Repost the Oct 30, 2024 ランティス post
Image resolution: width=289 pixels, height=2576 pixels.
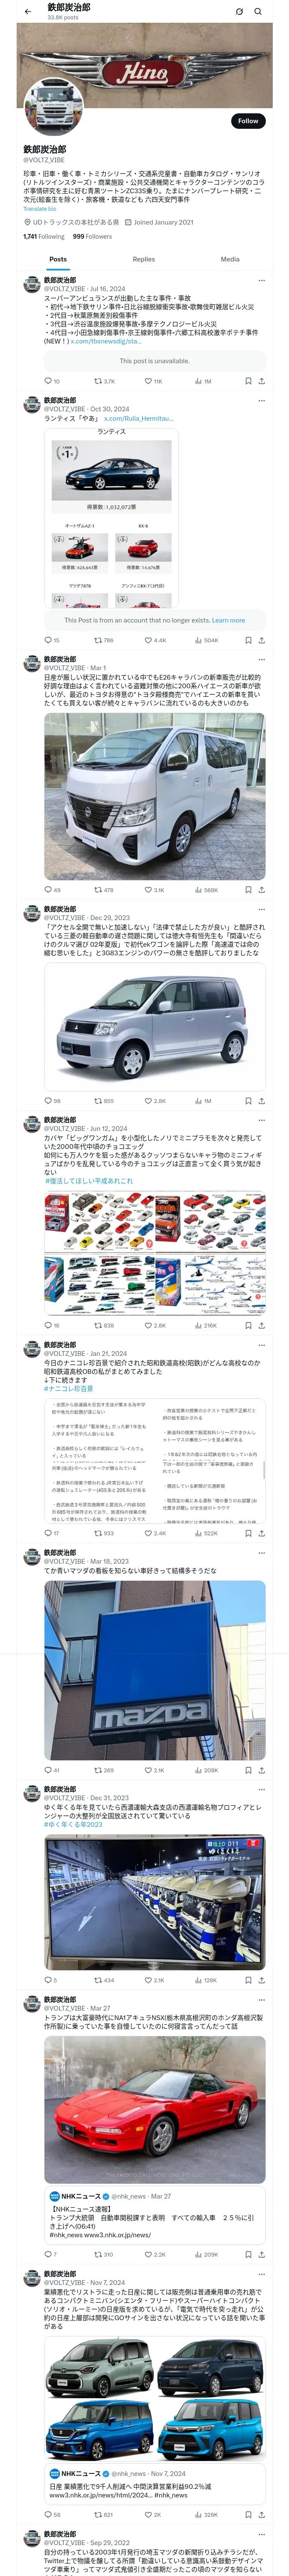coord(104,640)
